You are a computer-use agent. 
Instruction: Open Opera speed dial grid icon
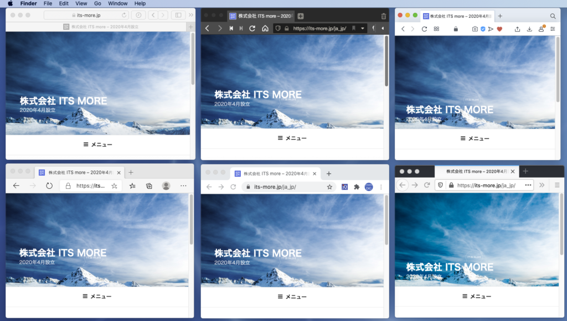(x=436, y=29)
